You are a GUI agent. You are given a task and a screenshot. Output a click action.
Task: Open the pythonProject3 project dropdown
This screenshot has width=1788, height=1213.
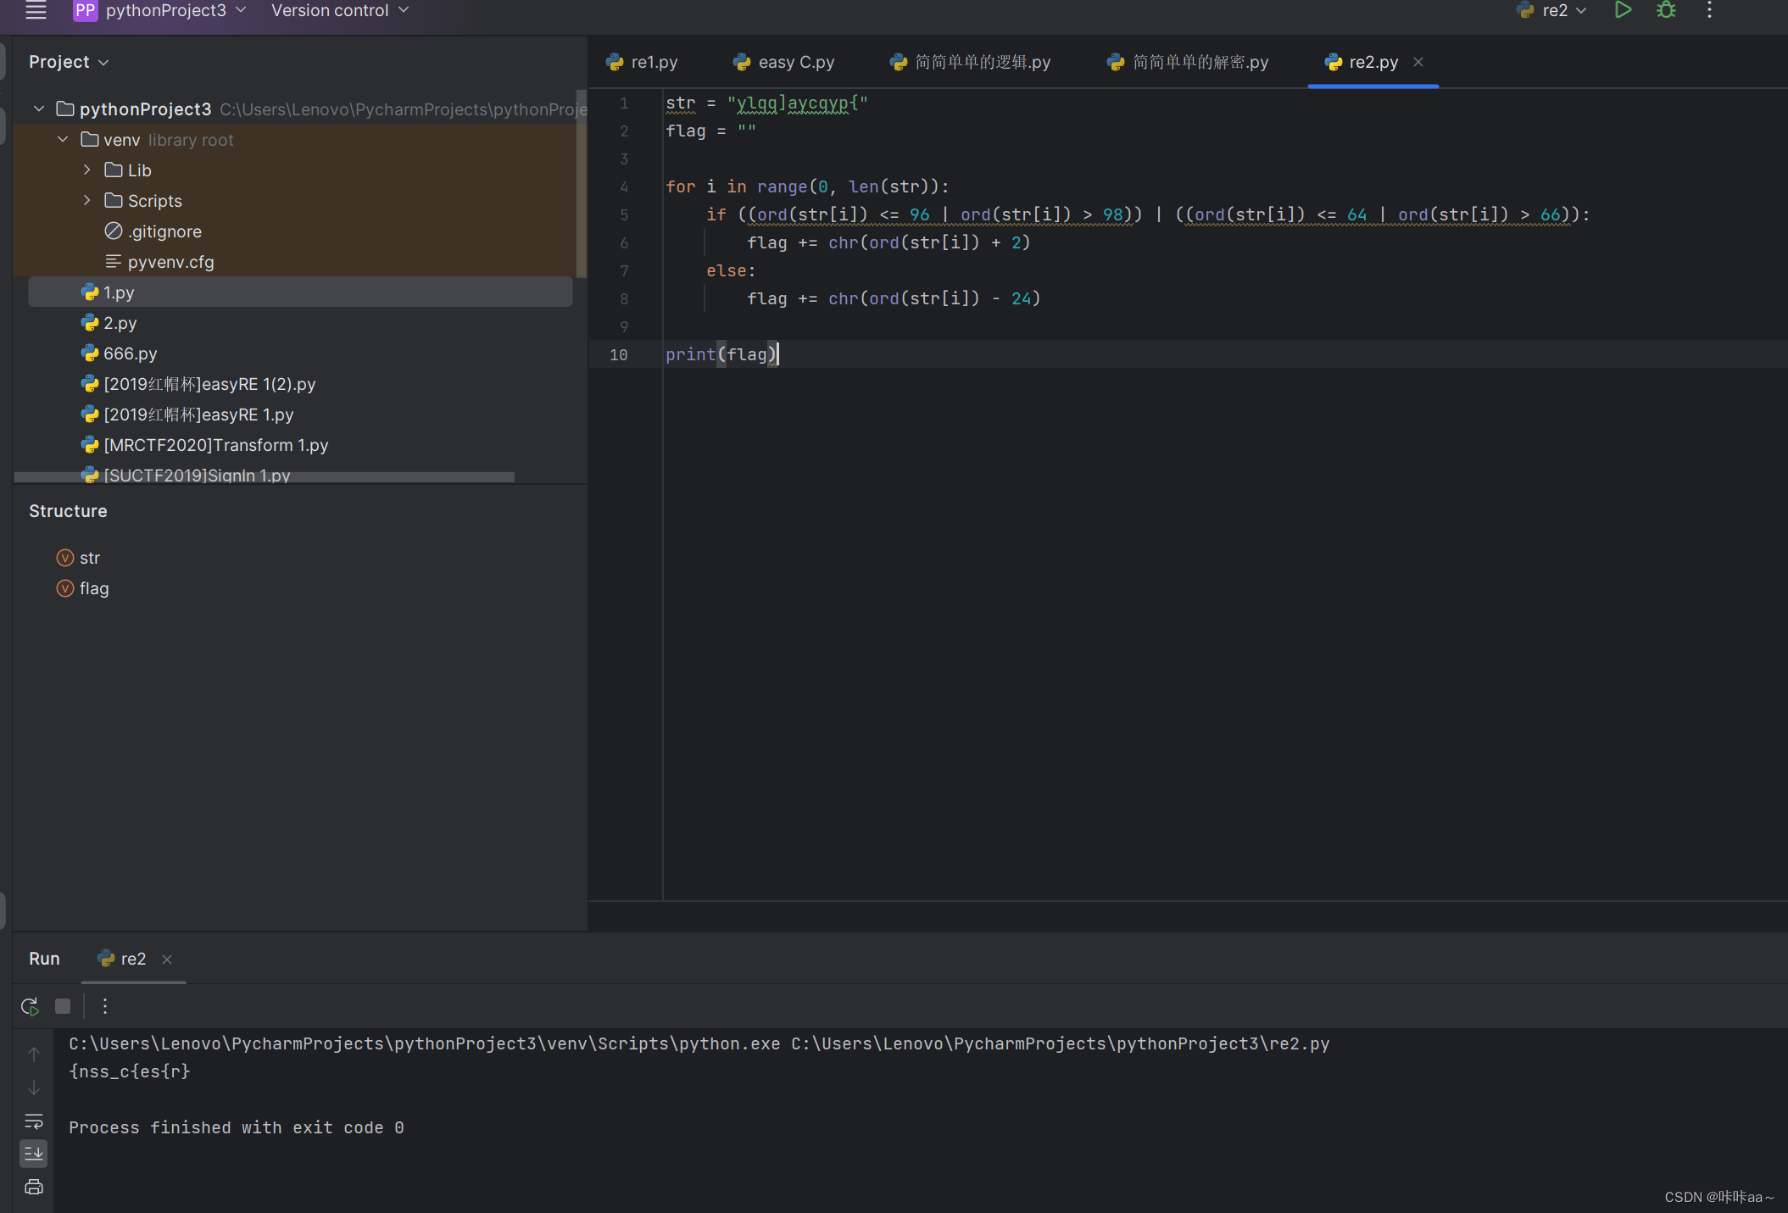point(160,10)
